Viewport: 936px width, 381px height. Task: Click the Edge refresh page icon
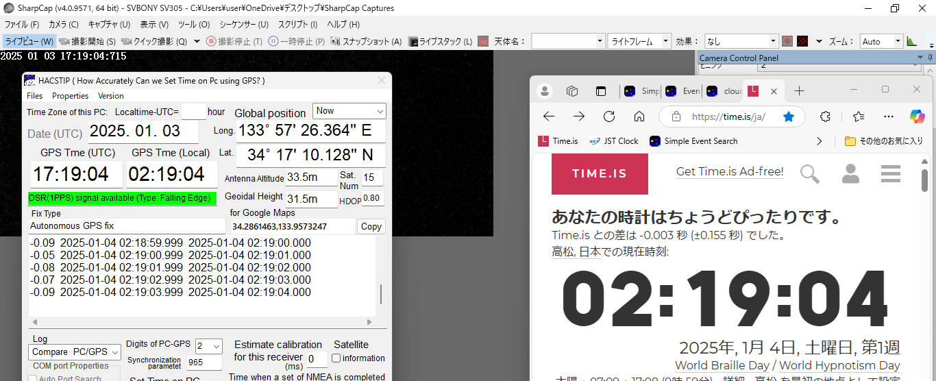tap(609, 116)
